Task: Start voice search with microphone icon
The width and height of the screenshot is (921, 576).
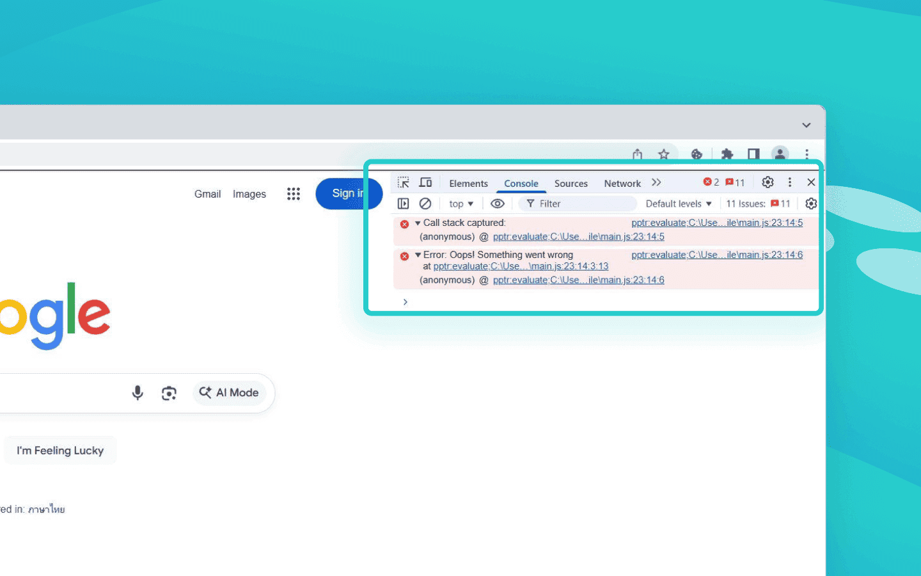Action: [138, 392]
